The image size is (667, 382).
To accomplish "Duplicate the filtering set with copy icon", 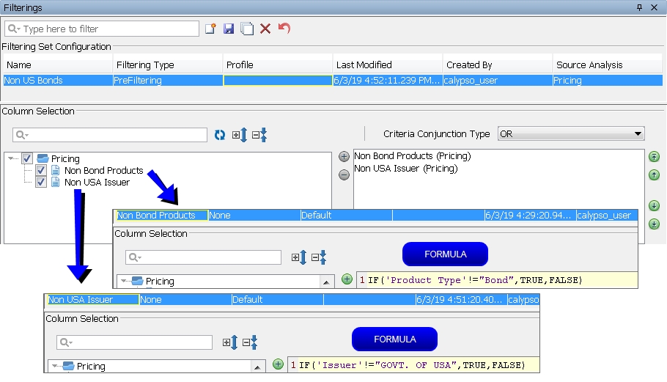I will coord(247,29).
